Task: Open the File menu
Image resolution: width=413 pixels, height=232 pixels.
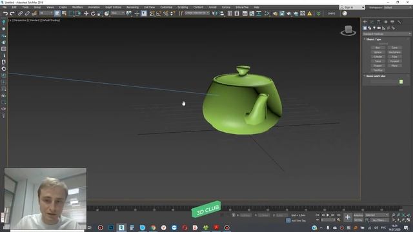Action: [x=5, y=7]
